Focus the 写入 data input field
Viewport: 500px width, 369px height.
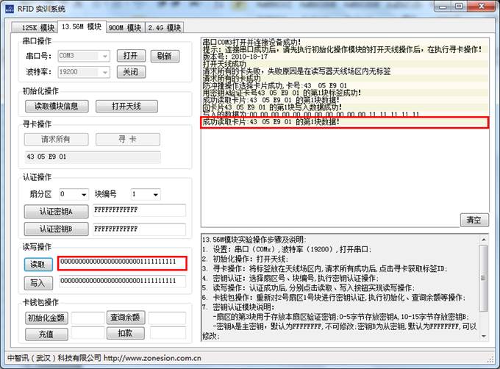coord(121,282)
